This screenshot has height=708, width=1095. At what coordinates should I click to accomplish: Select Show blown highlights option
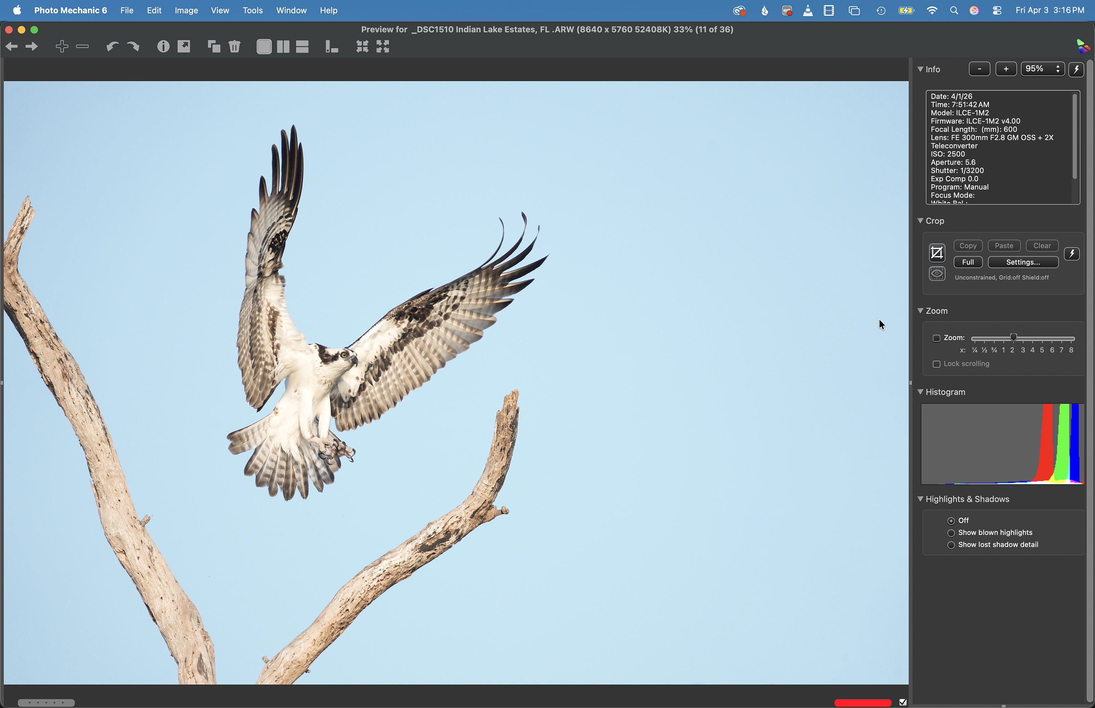pyautogui.click(x=951, y=533)
